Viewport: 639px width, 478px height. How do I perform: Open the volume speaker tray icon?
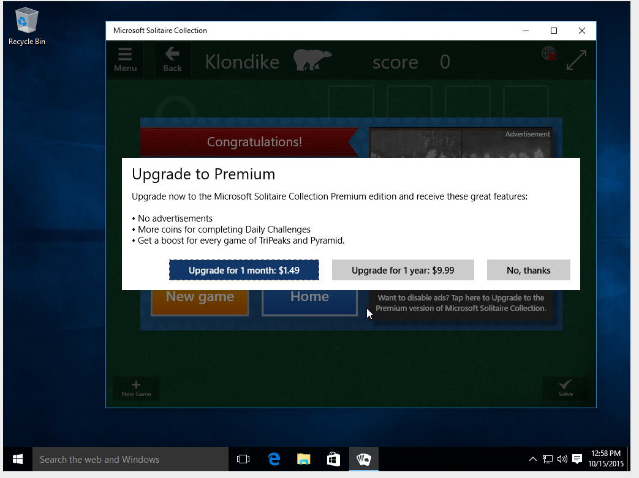point(562,459)
